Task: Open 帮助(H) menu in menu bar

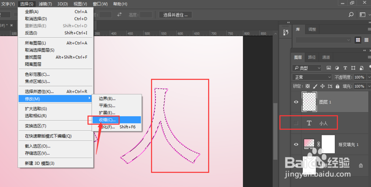Action: tap(120, 4)
